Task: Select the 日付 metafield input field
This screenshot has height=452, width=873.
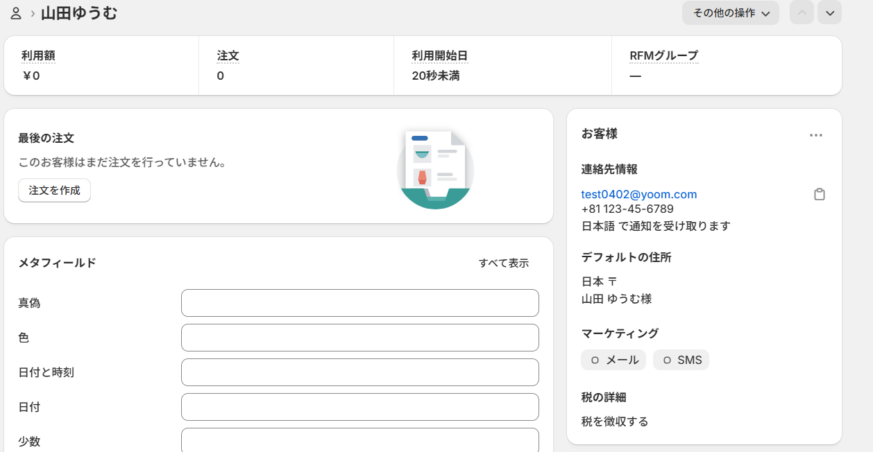Action: tap(359, 407)
